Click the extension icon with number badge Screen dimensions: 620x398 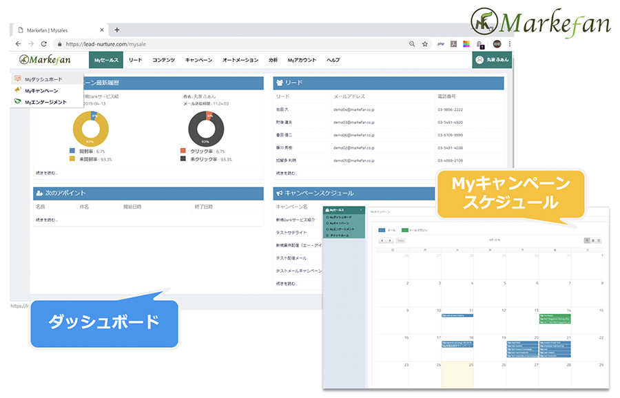(x=480, y=44)
